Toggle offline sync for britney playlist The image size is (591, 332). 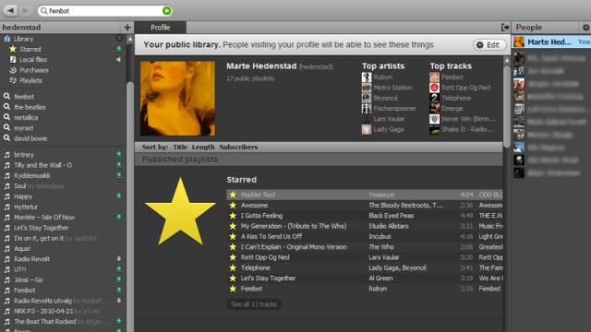pos(119,155)
